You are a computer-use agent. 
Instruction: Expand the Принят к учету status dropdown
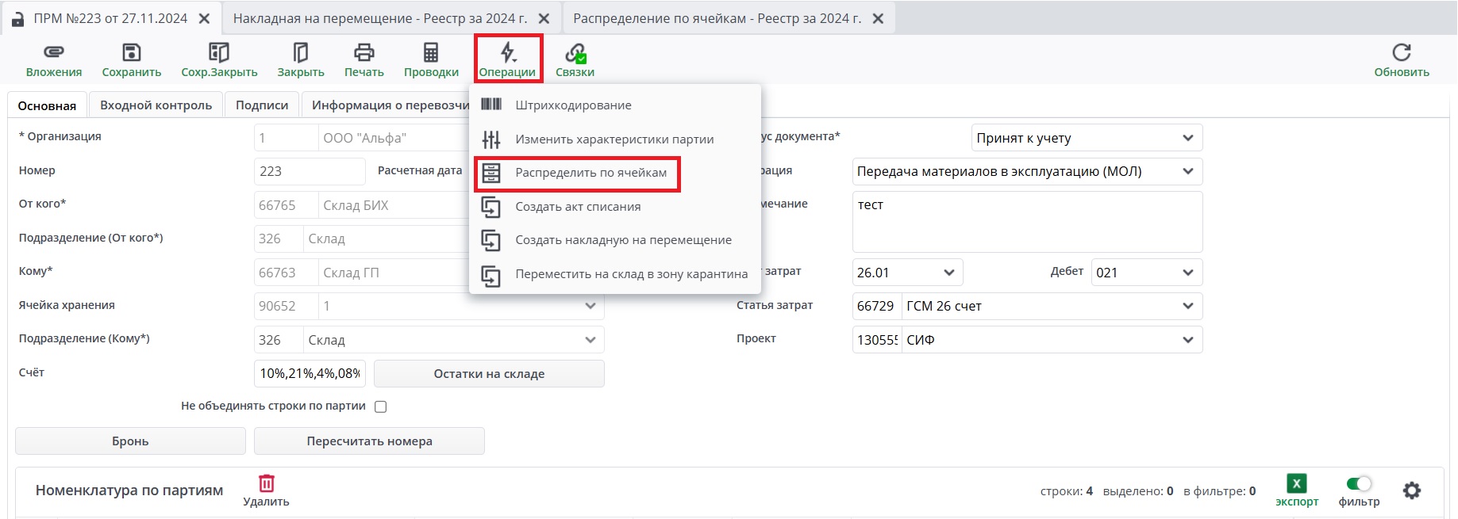pyautogui.click(x=1187, y=138)
